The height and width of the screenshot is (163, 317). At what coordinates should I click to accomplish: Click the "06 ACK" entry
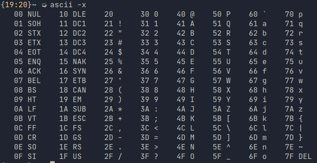27,71
